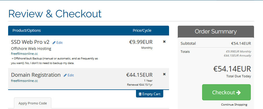This screenshot has height=109, width=263.
Task: Click the pencil icon beside SSD Web Pro v2
Action: (54, 43)
